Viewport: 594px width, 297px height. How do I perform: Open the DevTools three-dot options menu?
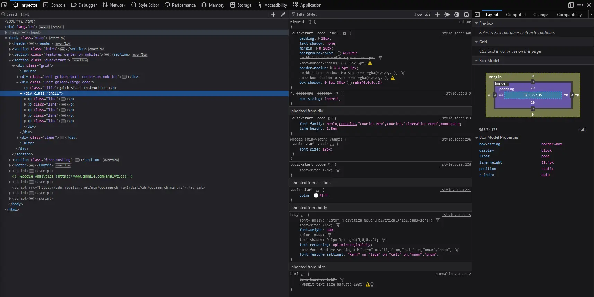[580, 5]
